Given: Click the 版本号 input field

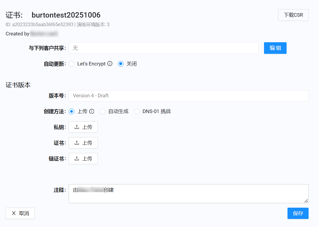Looking at the screenshot, I should 188,96.
